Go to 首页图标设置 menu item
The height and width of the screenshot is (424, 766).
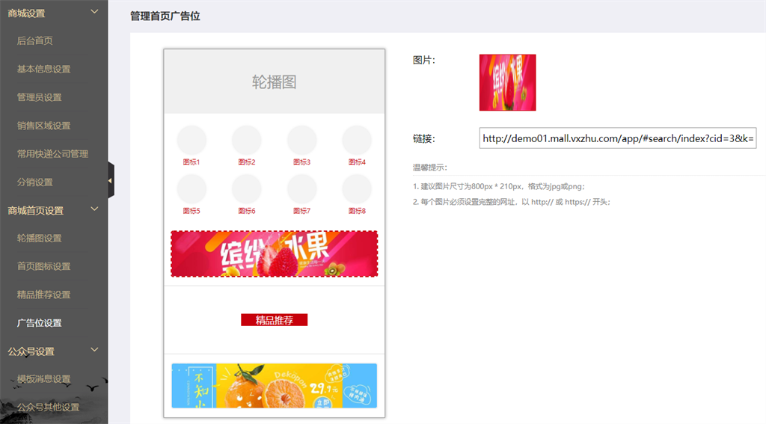click(x=43, y=266)
